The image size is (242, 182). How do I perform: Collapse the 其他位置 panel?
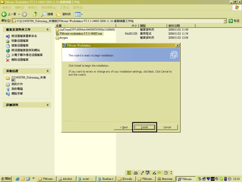[47, 71]
